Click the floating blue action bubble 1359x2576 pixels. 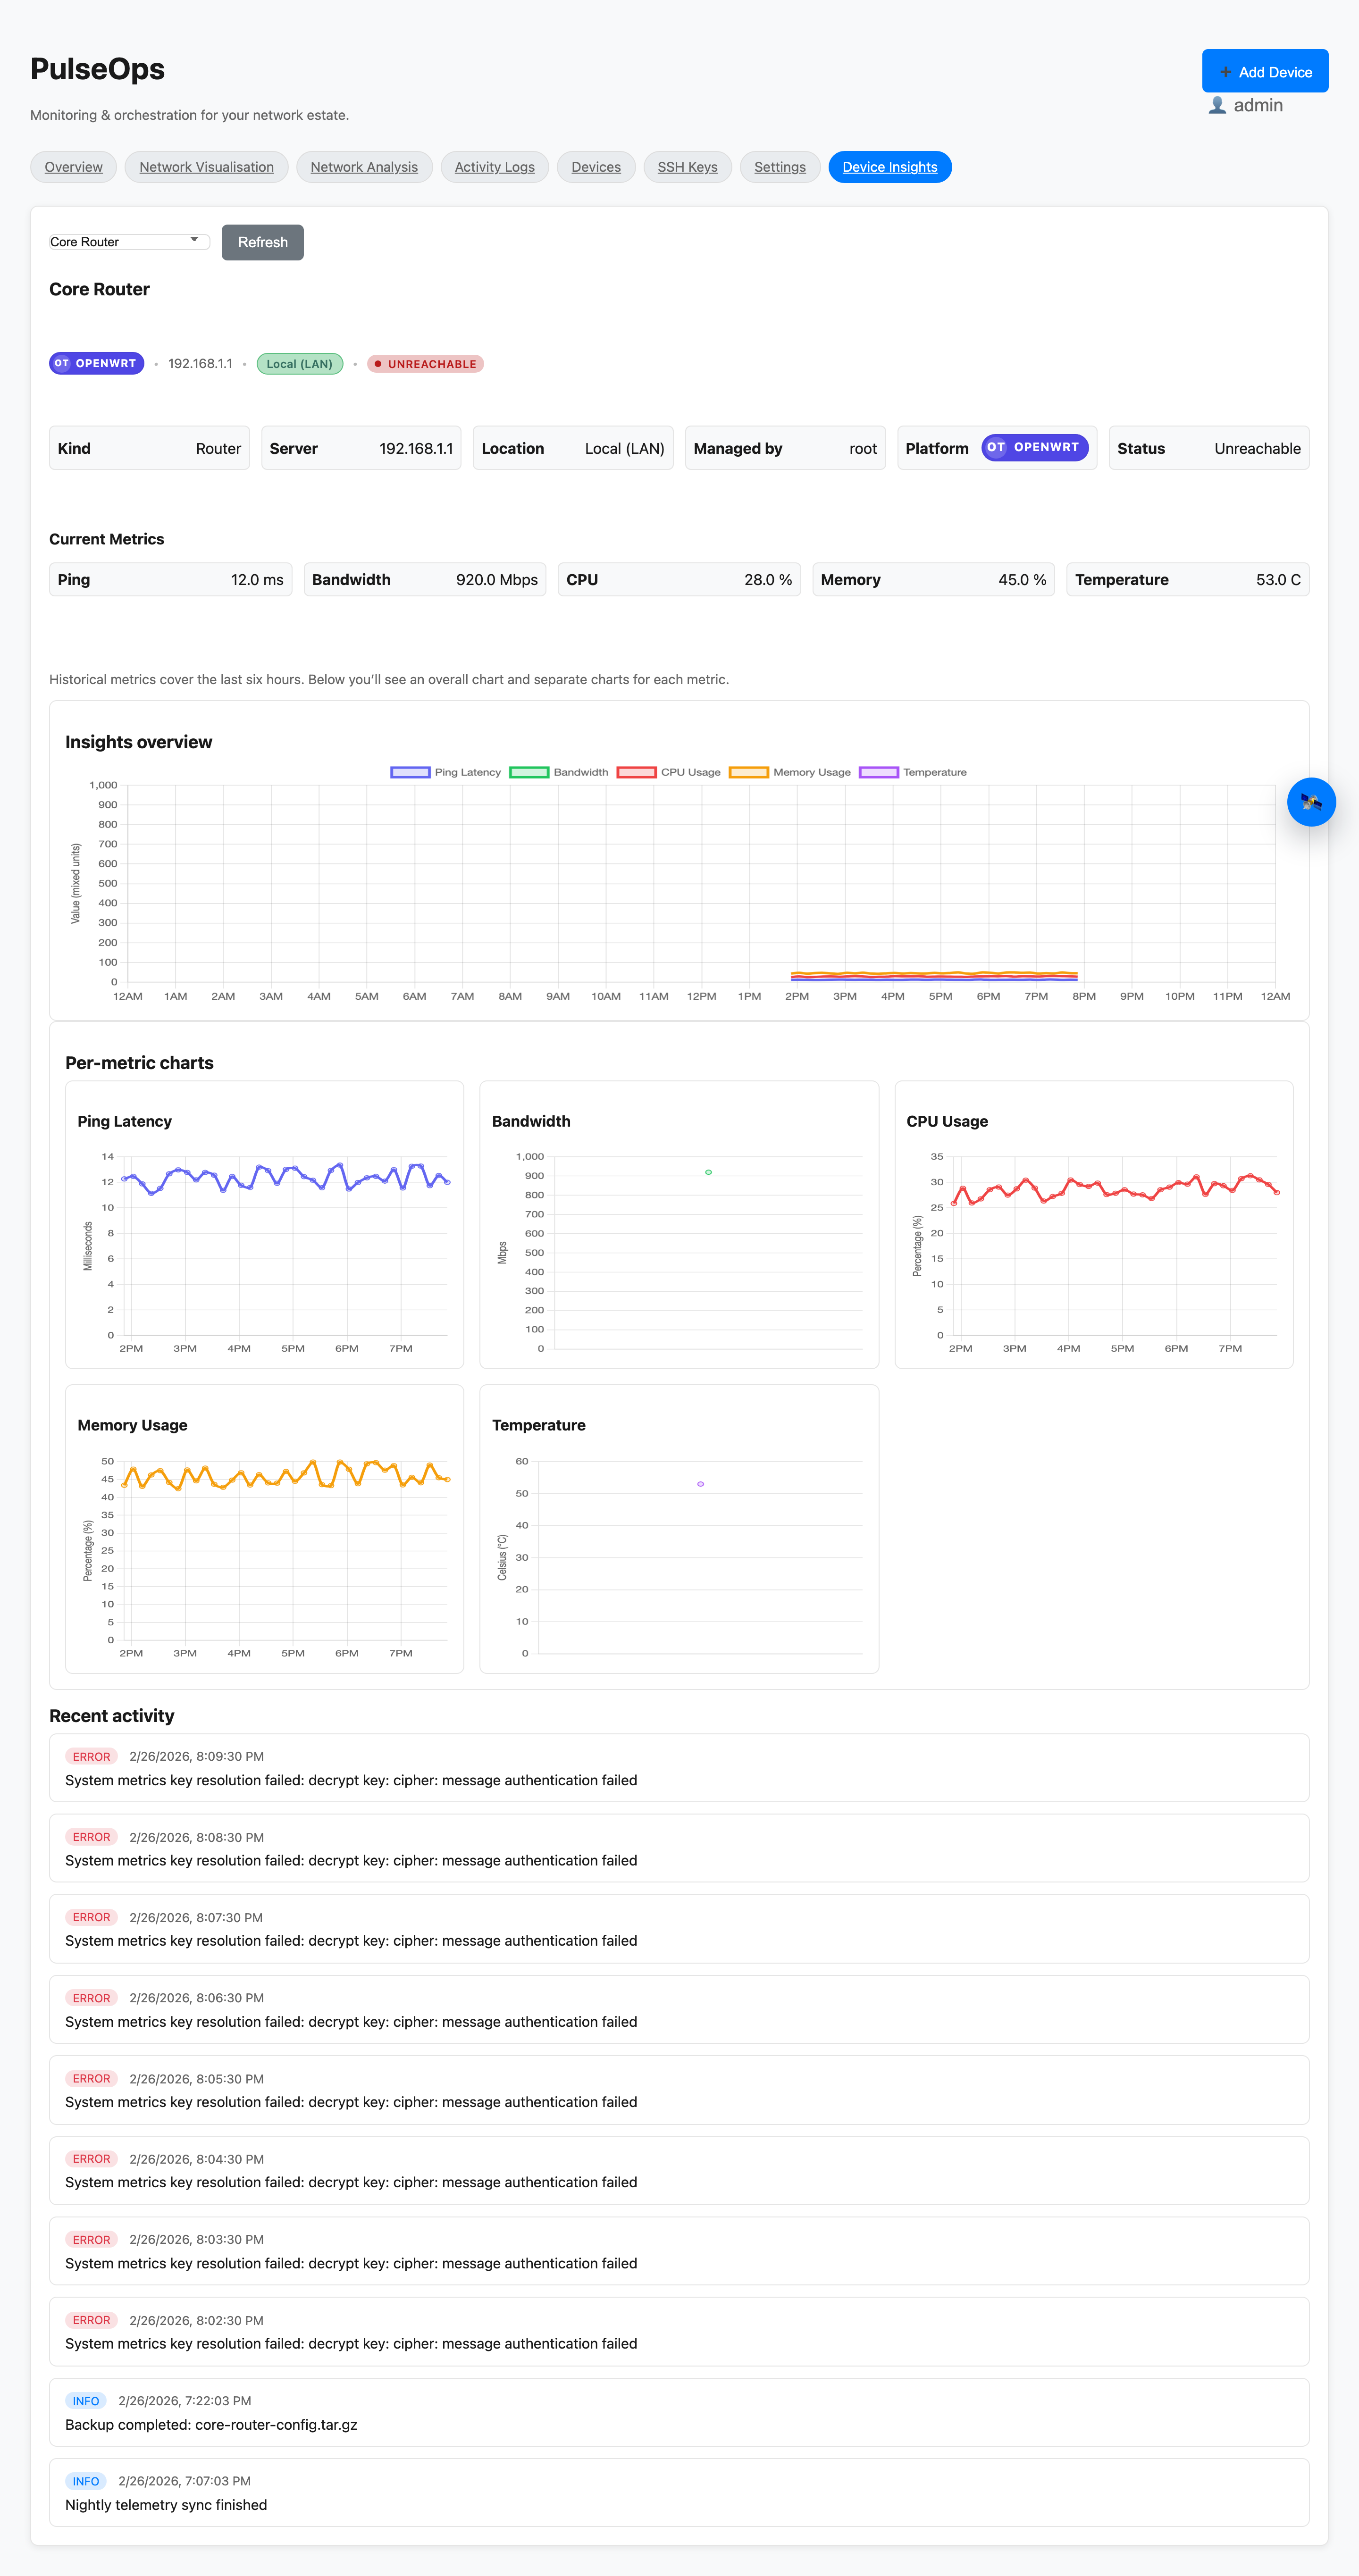pos(1311,802)
